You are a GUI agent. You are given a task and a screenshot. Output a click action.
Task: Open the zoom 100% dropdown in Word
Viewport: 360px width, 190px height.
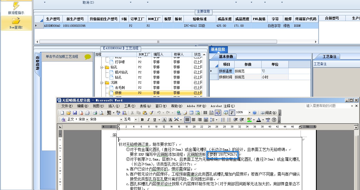coord(249,113)
